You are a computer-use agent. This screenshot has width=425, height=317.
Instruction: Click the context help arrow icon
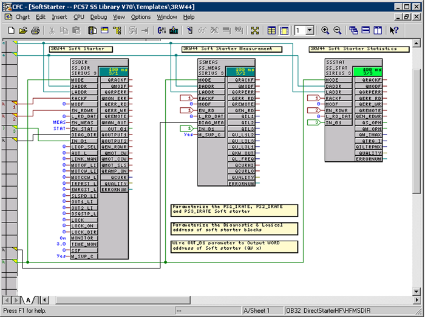(x=394, y=30)
